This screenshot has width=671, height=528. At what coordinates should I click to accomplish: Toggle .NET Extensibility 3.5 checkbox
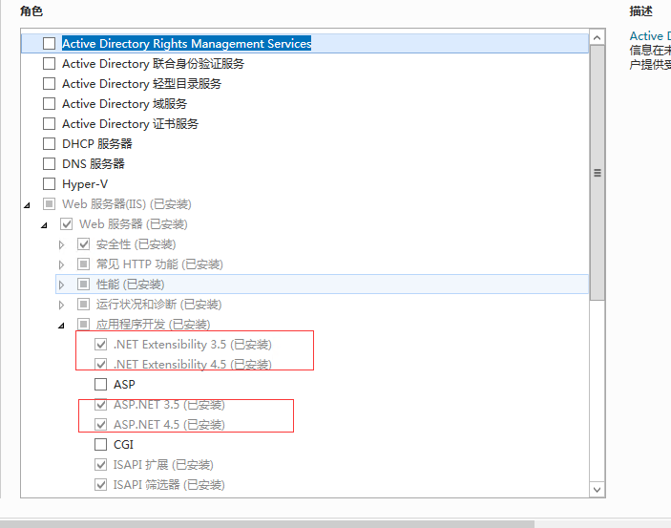tap(100, 345)
